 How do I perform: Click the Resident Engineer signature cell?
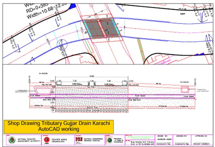coord(202,143)
